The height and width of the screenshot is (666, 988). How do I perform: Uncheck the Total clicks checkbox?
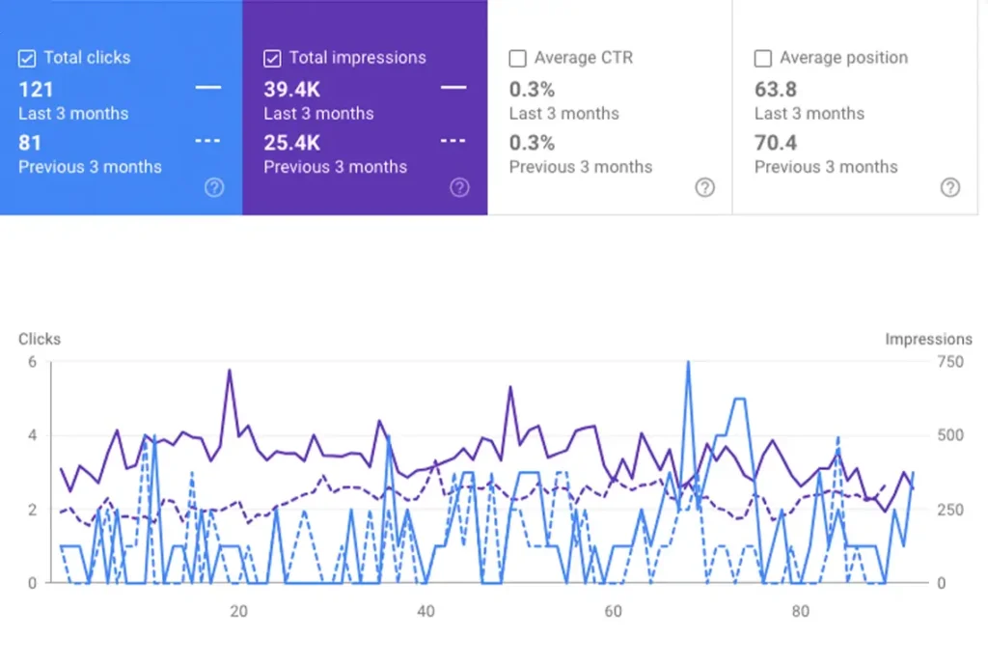[26, 58]
